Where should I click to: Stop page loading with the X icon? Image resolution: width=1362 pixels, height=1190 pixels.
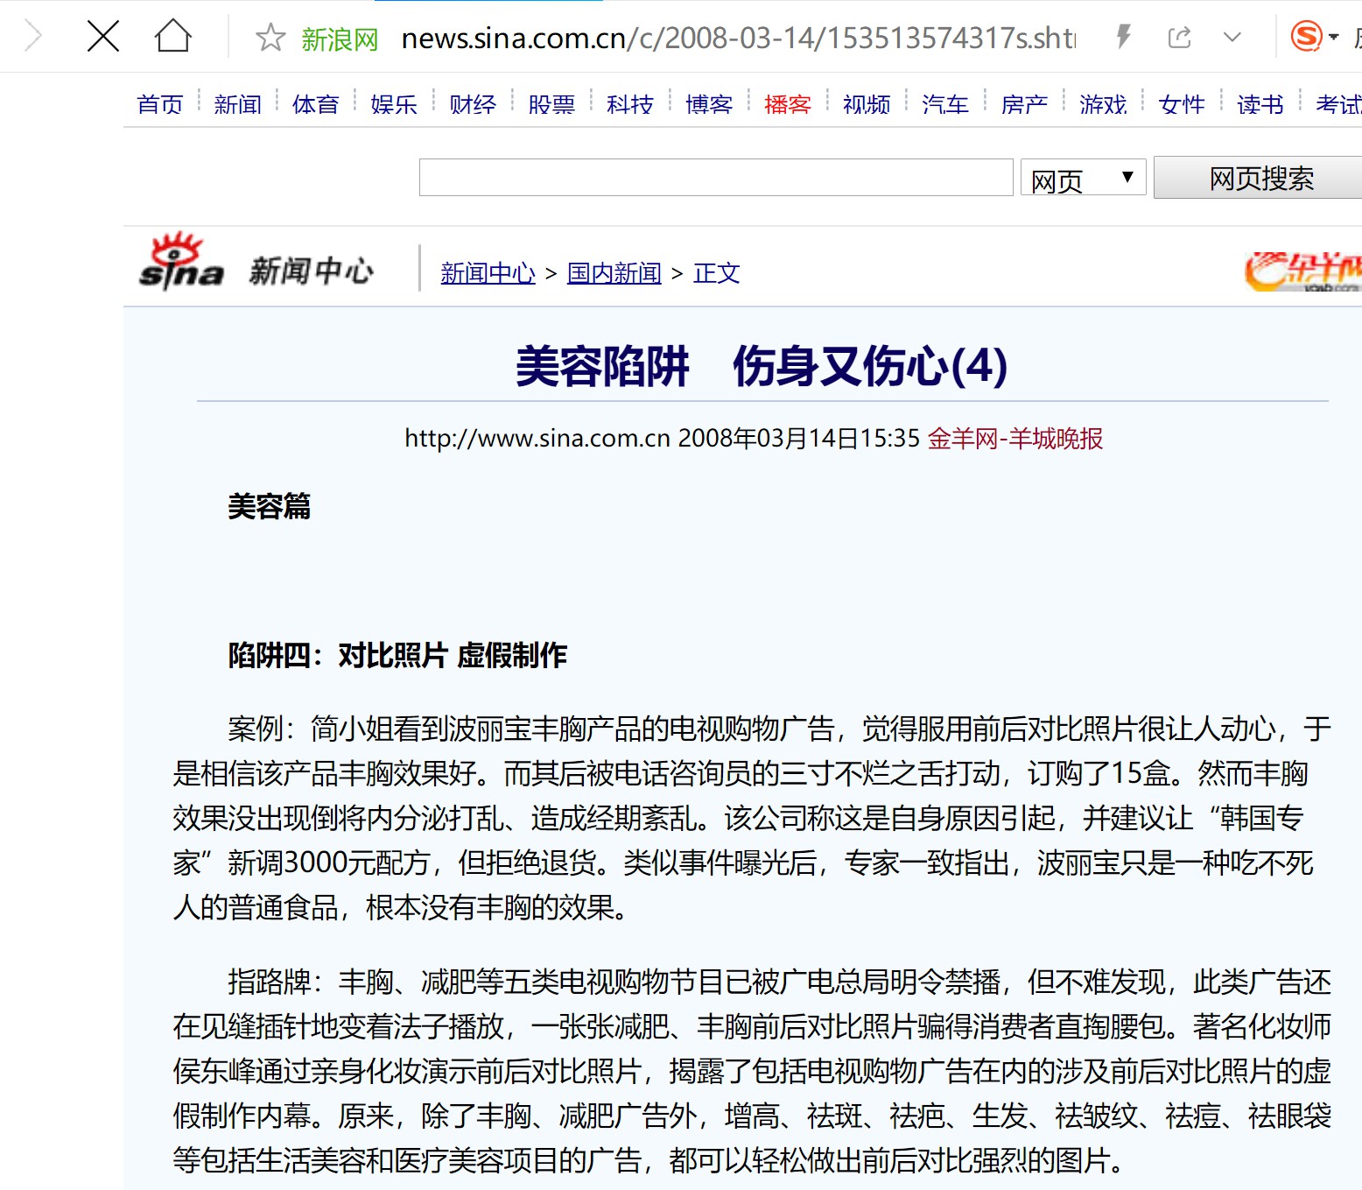(103, 37)
